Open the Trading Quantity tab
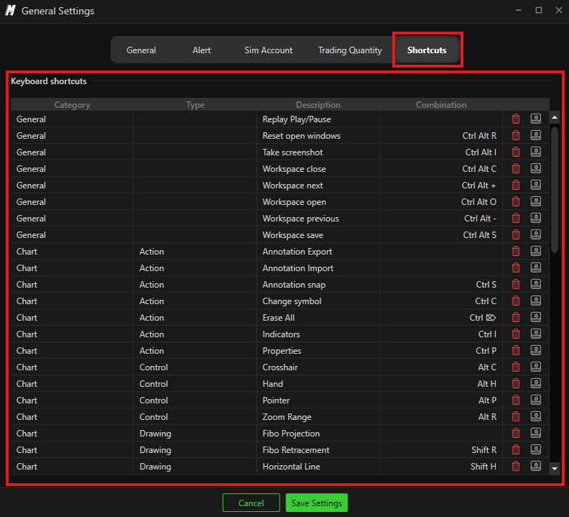This screenshot has width=569, height=517. point(350,50)
